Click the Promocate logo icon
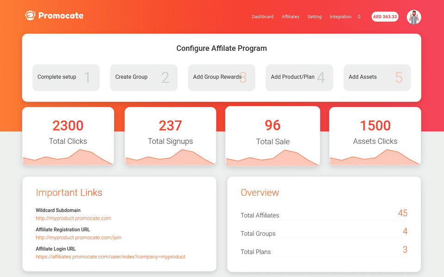444x277 pixels. pyautogui.click(x=31, y=15)
